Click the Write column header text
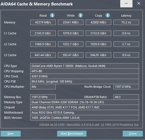145x140 pixels. (x=71, y=16)
